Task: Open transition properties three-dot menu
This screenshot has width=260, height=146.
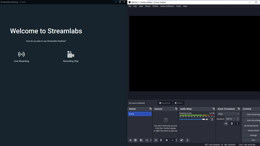Action: pos(237,124)
